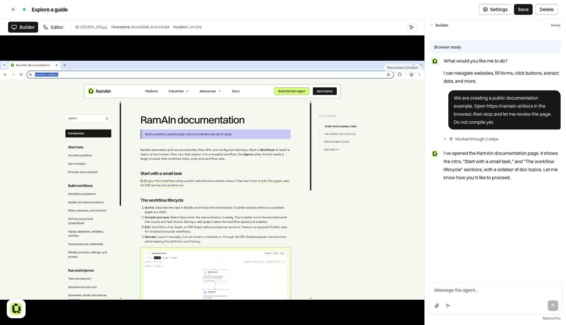The height and width of the screenshot is (325, 566).
Task: Click the cursor icon below the message box
Action: click(448, 306)
